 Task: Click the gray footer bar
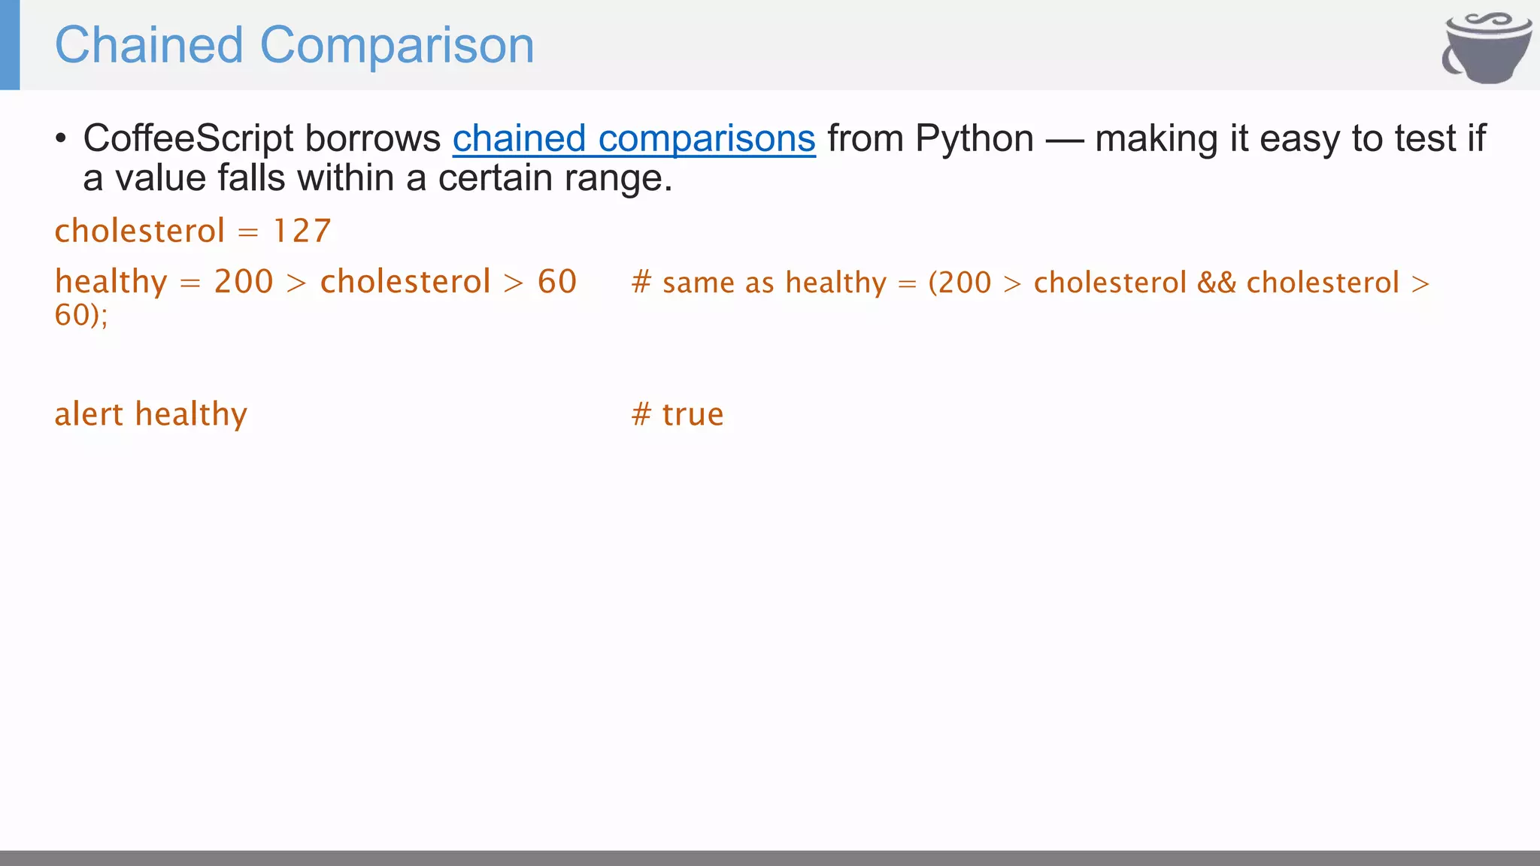tap(770, 858)
